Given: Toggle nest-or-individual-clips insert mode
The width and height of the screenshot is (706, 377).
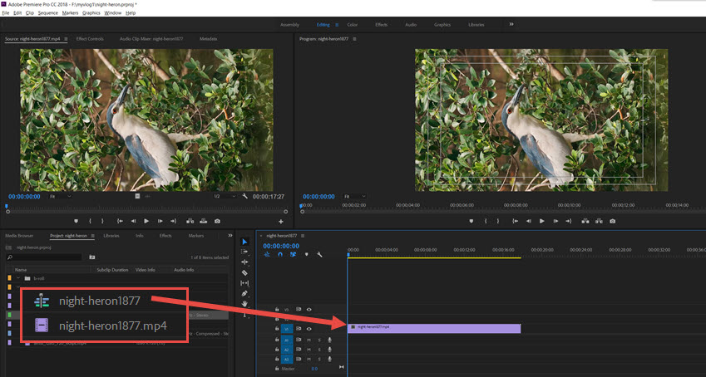Looking at the screenshot, I should (267, 255).
